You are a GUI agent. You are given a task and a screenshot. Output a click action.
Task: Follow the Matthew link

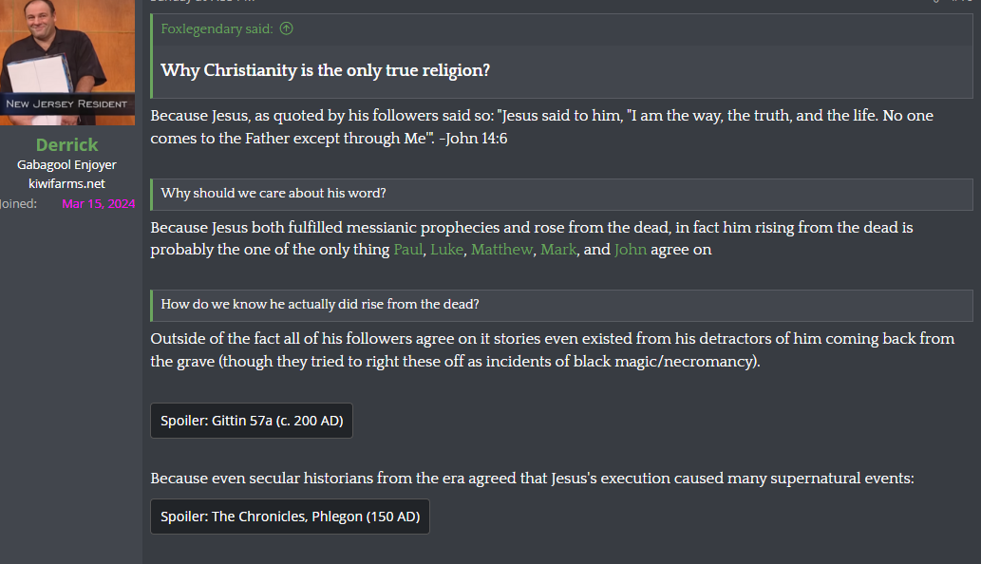(502, 250)
